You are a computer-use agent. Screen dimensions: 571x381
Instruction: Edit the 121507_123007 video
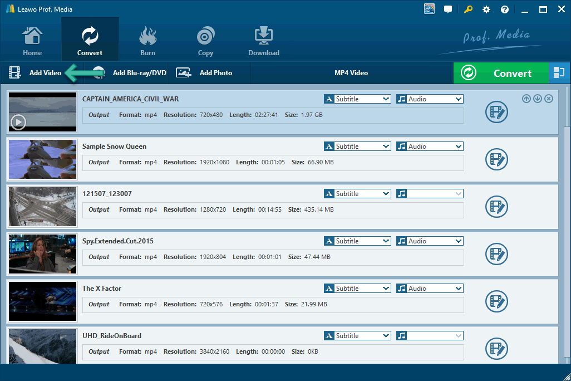[496, 207]
